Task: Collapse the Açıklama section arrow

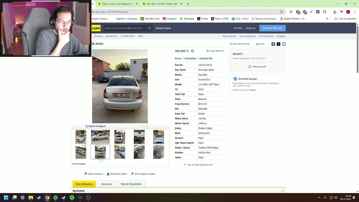Action: pos(283,191)
